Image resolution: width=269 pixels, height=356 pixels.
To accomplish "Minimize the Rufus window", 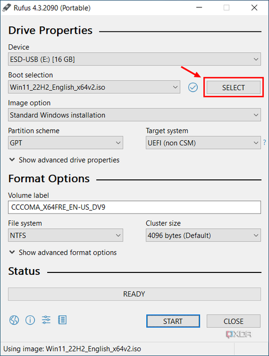I will 199,8.
